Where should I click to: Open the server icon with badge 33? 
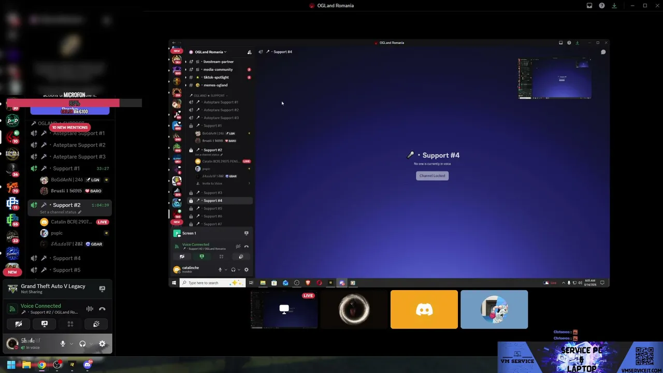(12, 237)
